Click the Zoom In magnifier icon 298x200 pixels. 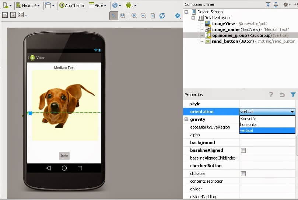click(134, 16)
